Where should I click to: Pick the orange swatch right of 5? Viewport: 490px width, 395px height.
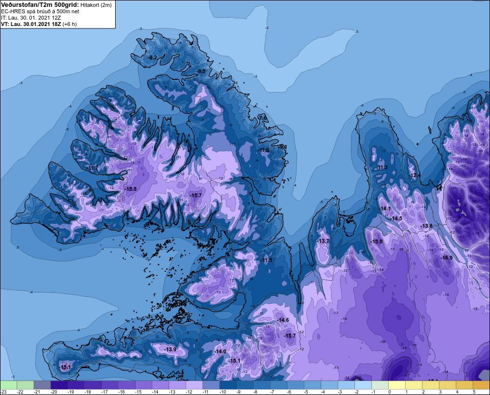point(481,385)
